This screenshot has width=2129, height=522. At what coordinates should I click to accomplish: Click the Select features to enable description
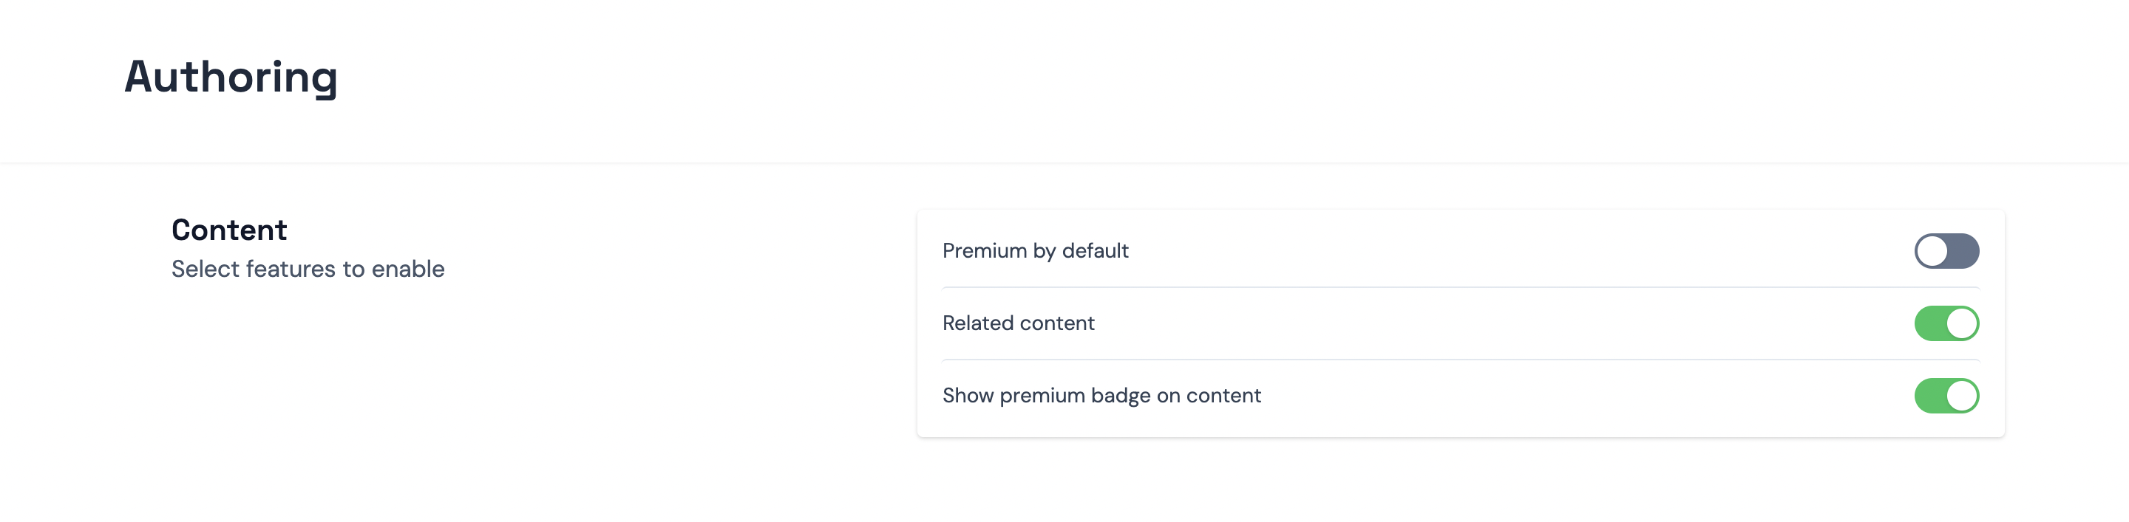[x=308, y=269]
